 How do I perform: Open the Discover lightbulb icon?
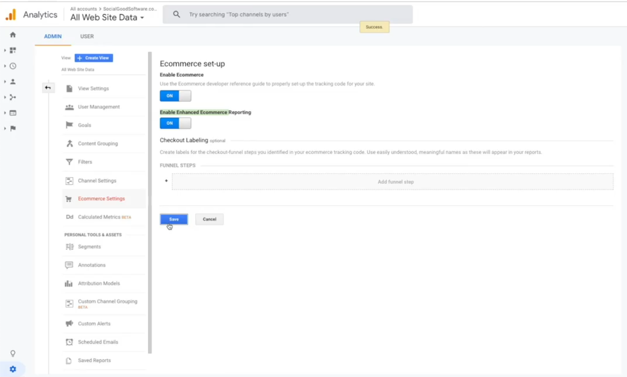pyautogui.click(x=13, y=354)
